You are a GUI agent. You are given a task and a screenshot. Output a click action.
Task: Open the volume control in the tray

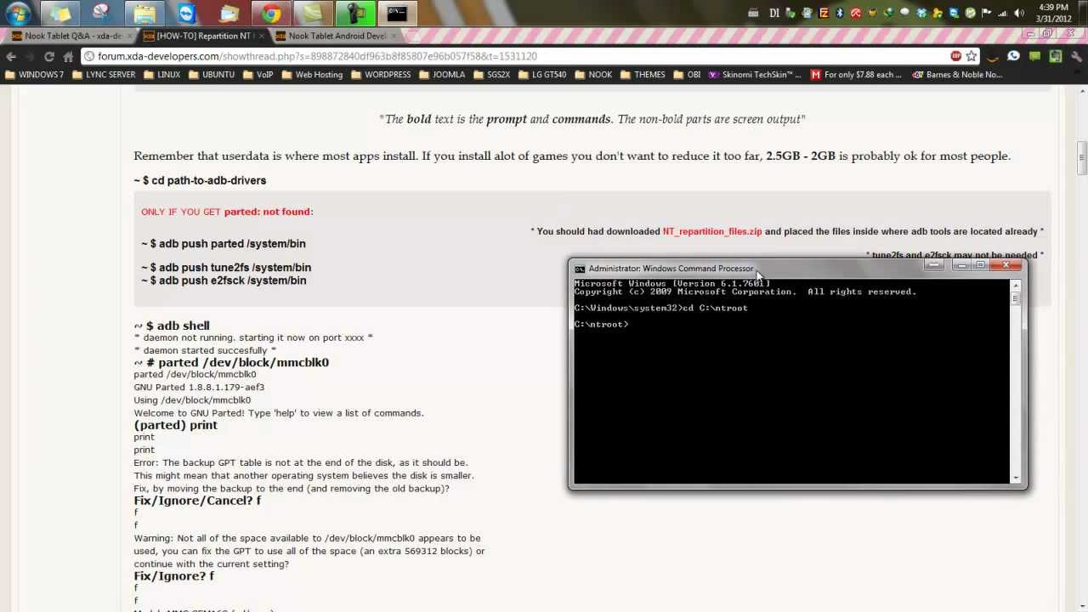click(1018, 13)
